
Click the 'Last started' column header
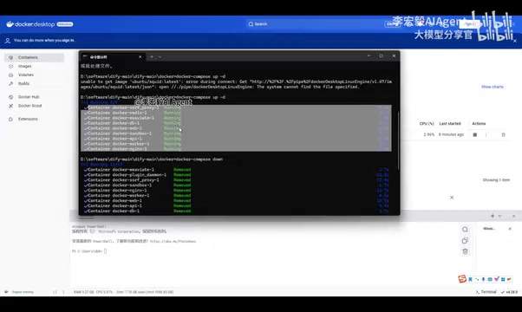(450, 124)
